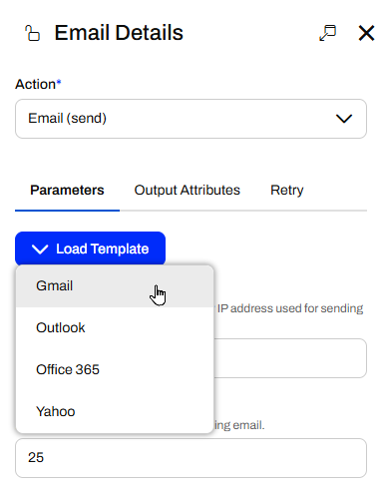Go to the Retry tab
The width and height of the screenshot is (382, 489).
[x=287, y=191]
